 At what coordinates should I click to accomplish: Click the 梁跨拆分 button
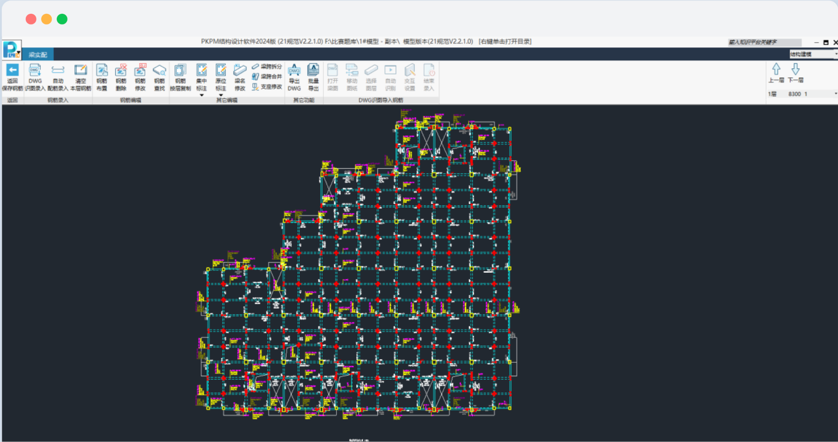[267, 66]
